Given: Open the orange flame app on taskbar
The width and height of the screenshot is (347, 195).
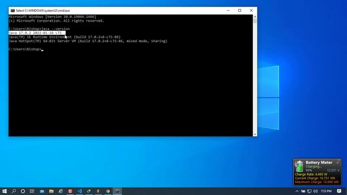Looking at the screenshot, I should pos(98,191).
